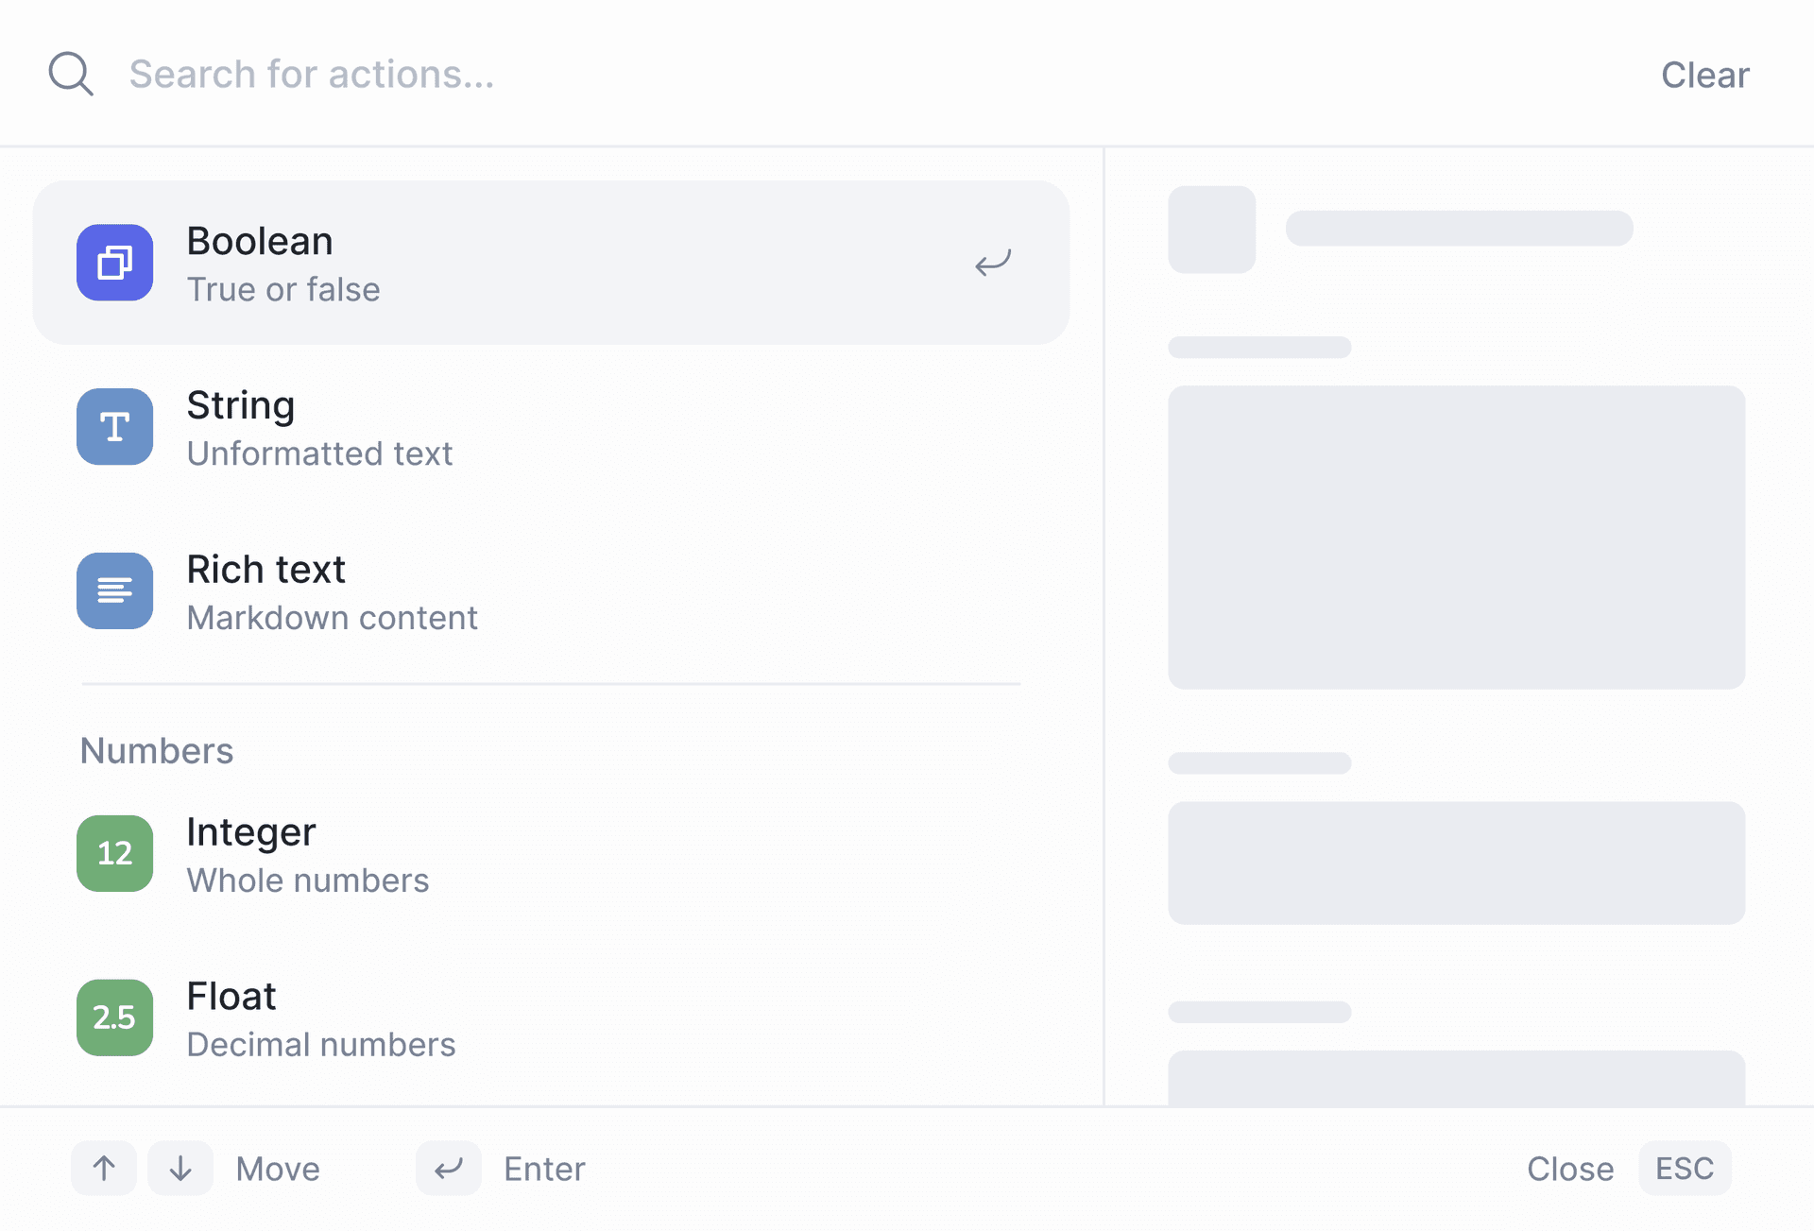
Task: Clear the search query
Action: point(1704,75)
